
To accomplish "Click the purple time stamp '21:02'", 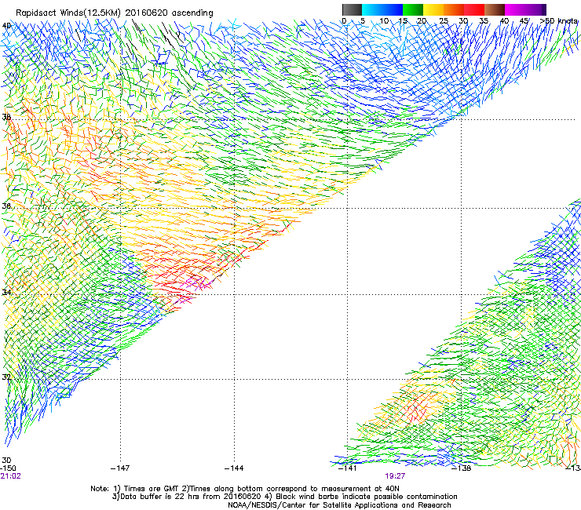I will coord(11,476).
